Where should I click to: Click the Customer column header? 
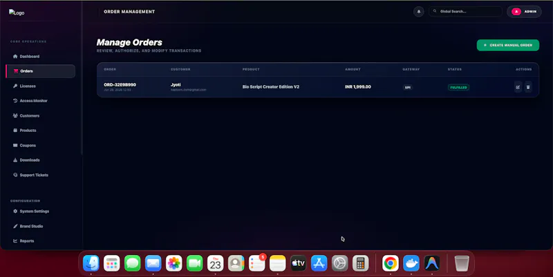[x=180, y=70]
